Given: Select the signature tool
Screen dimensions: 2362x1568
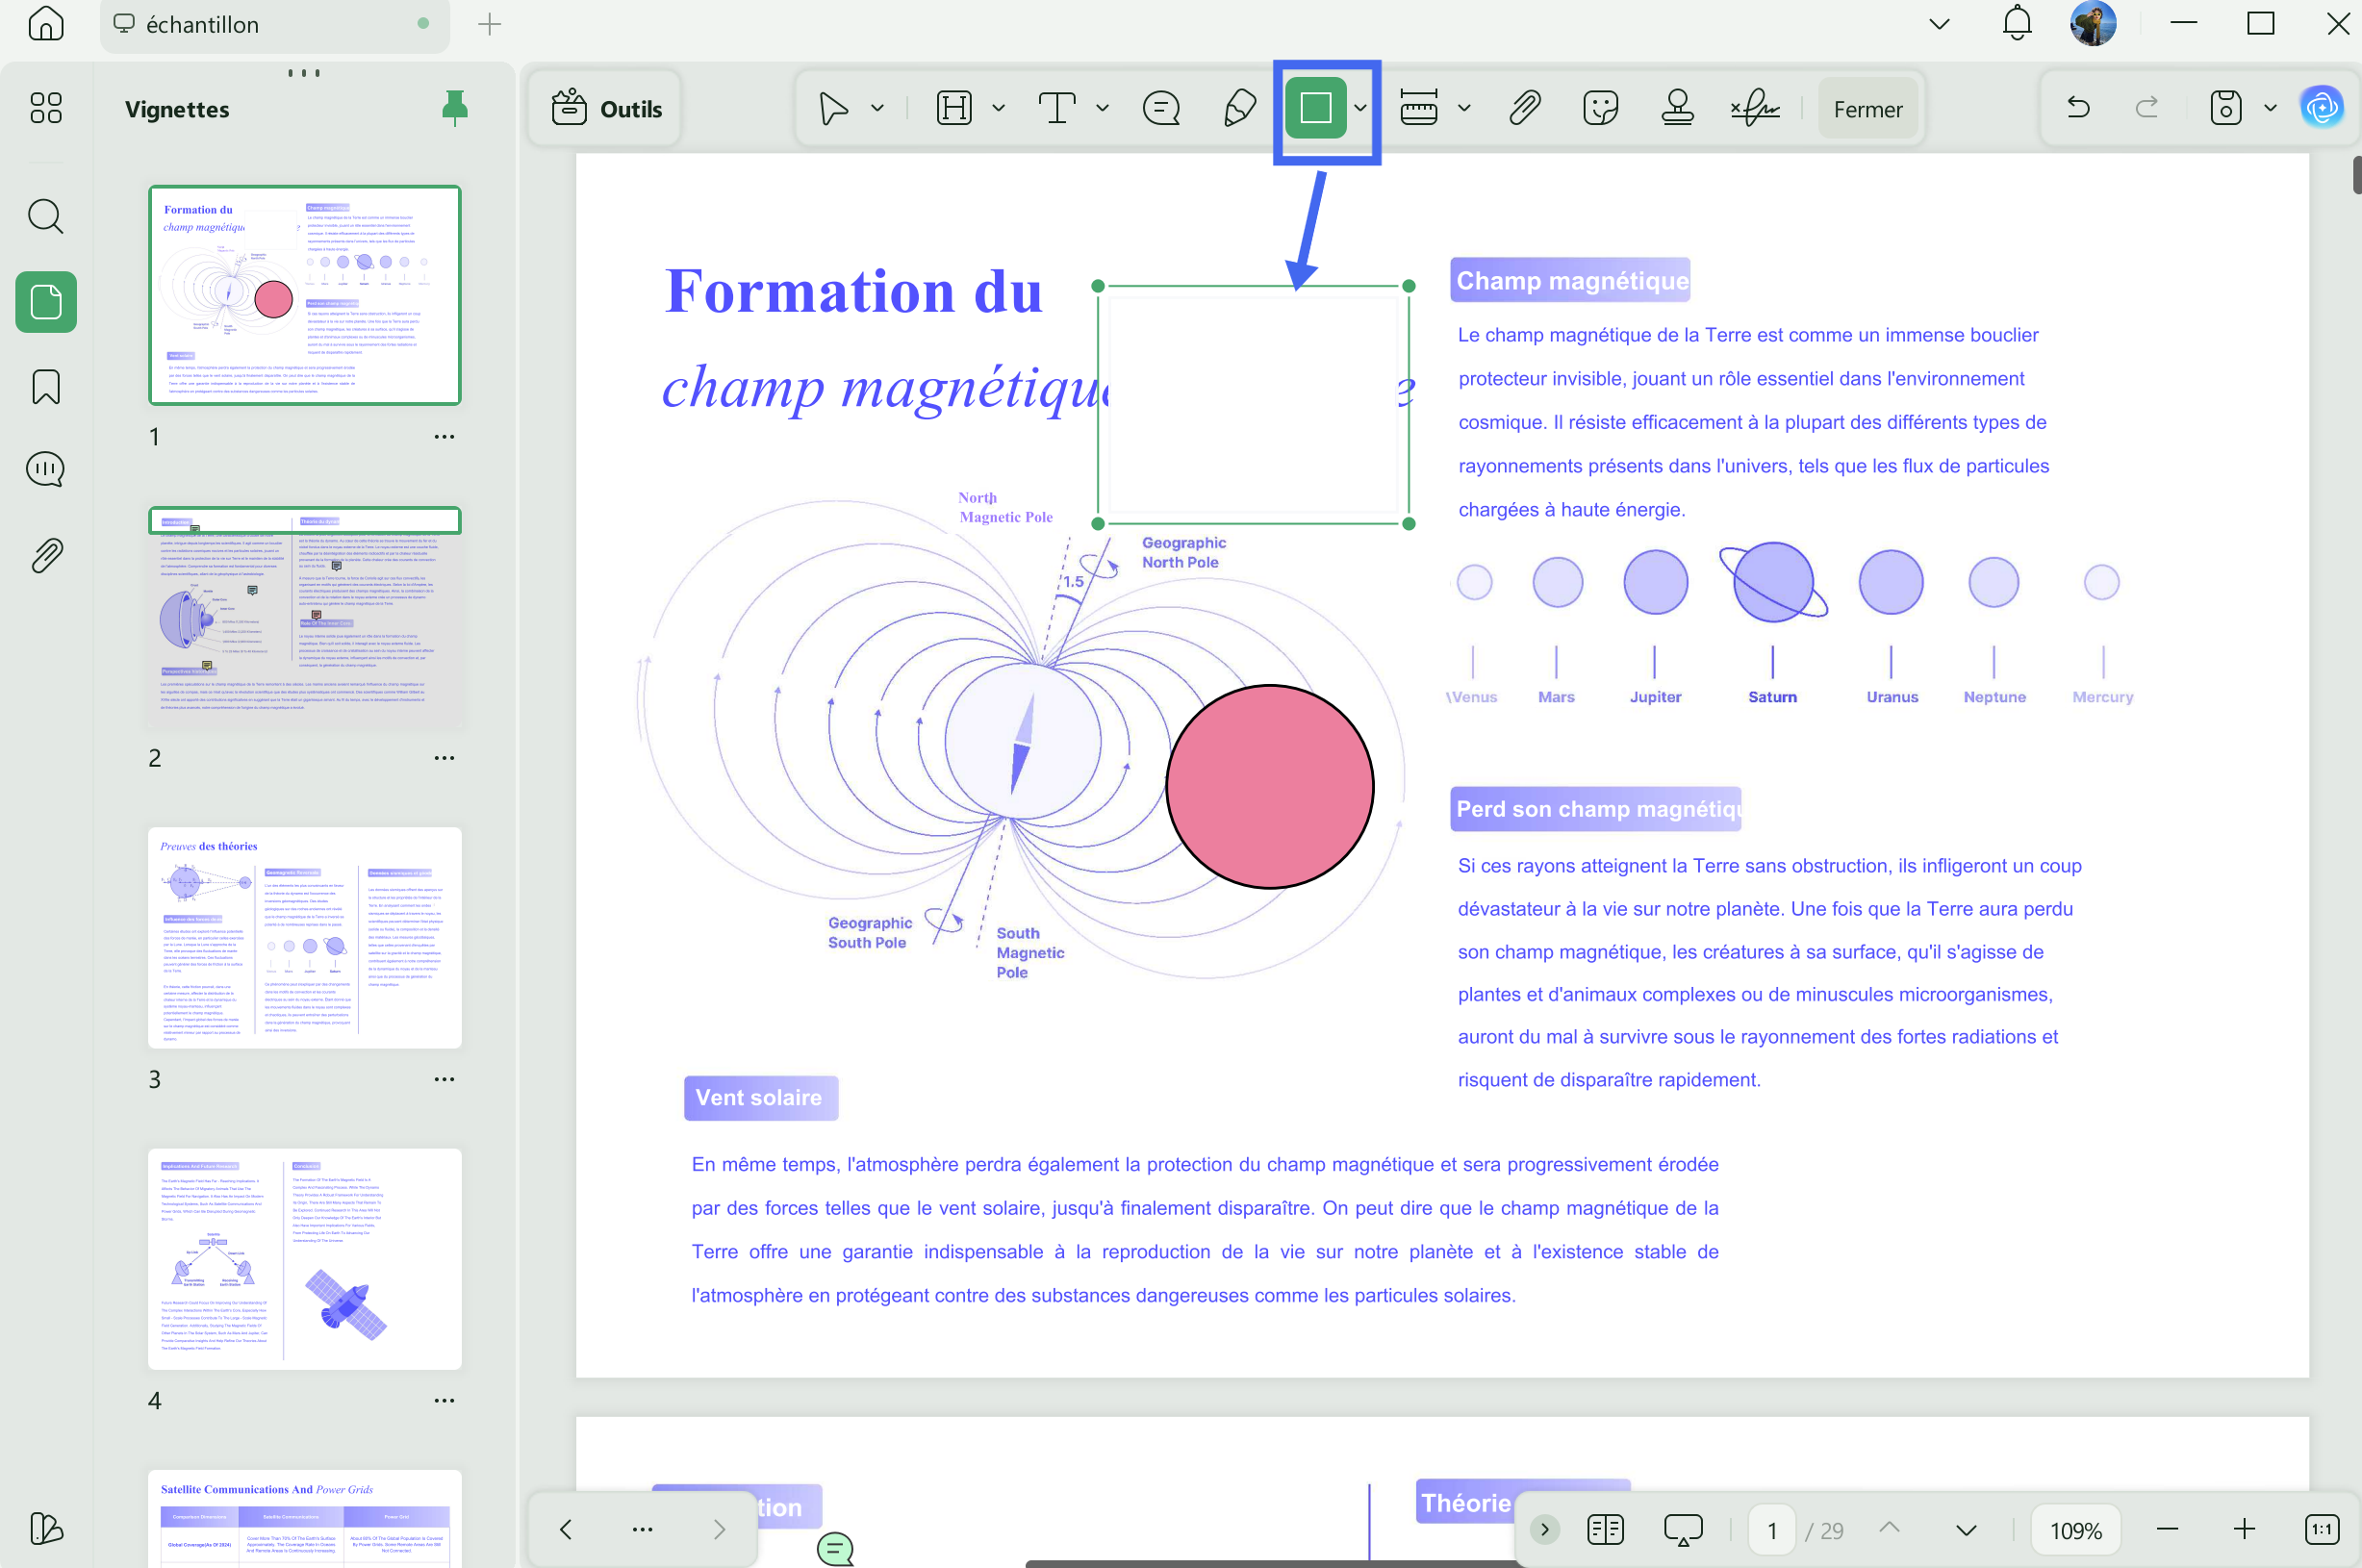Looking at the screenshot, I should coord(1755,108).
